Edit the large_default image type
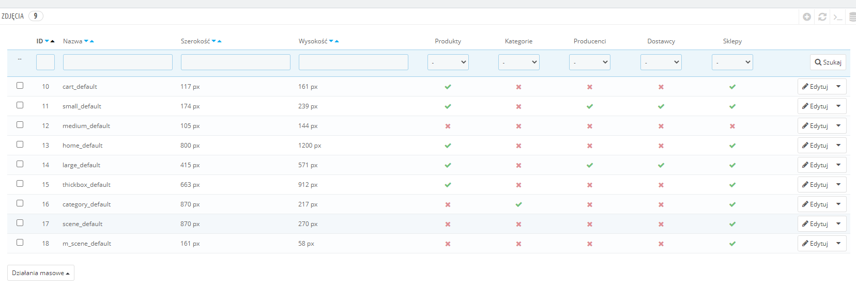The image size is (856, 288). click(x=815, y=165)
